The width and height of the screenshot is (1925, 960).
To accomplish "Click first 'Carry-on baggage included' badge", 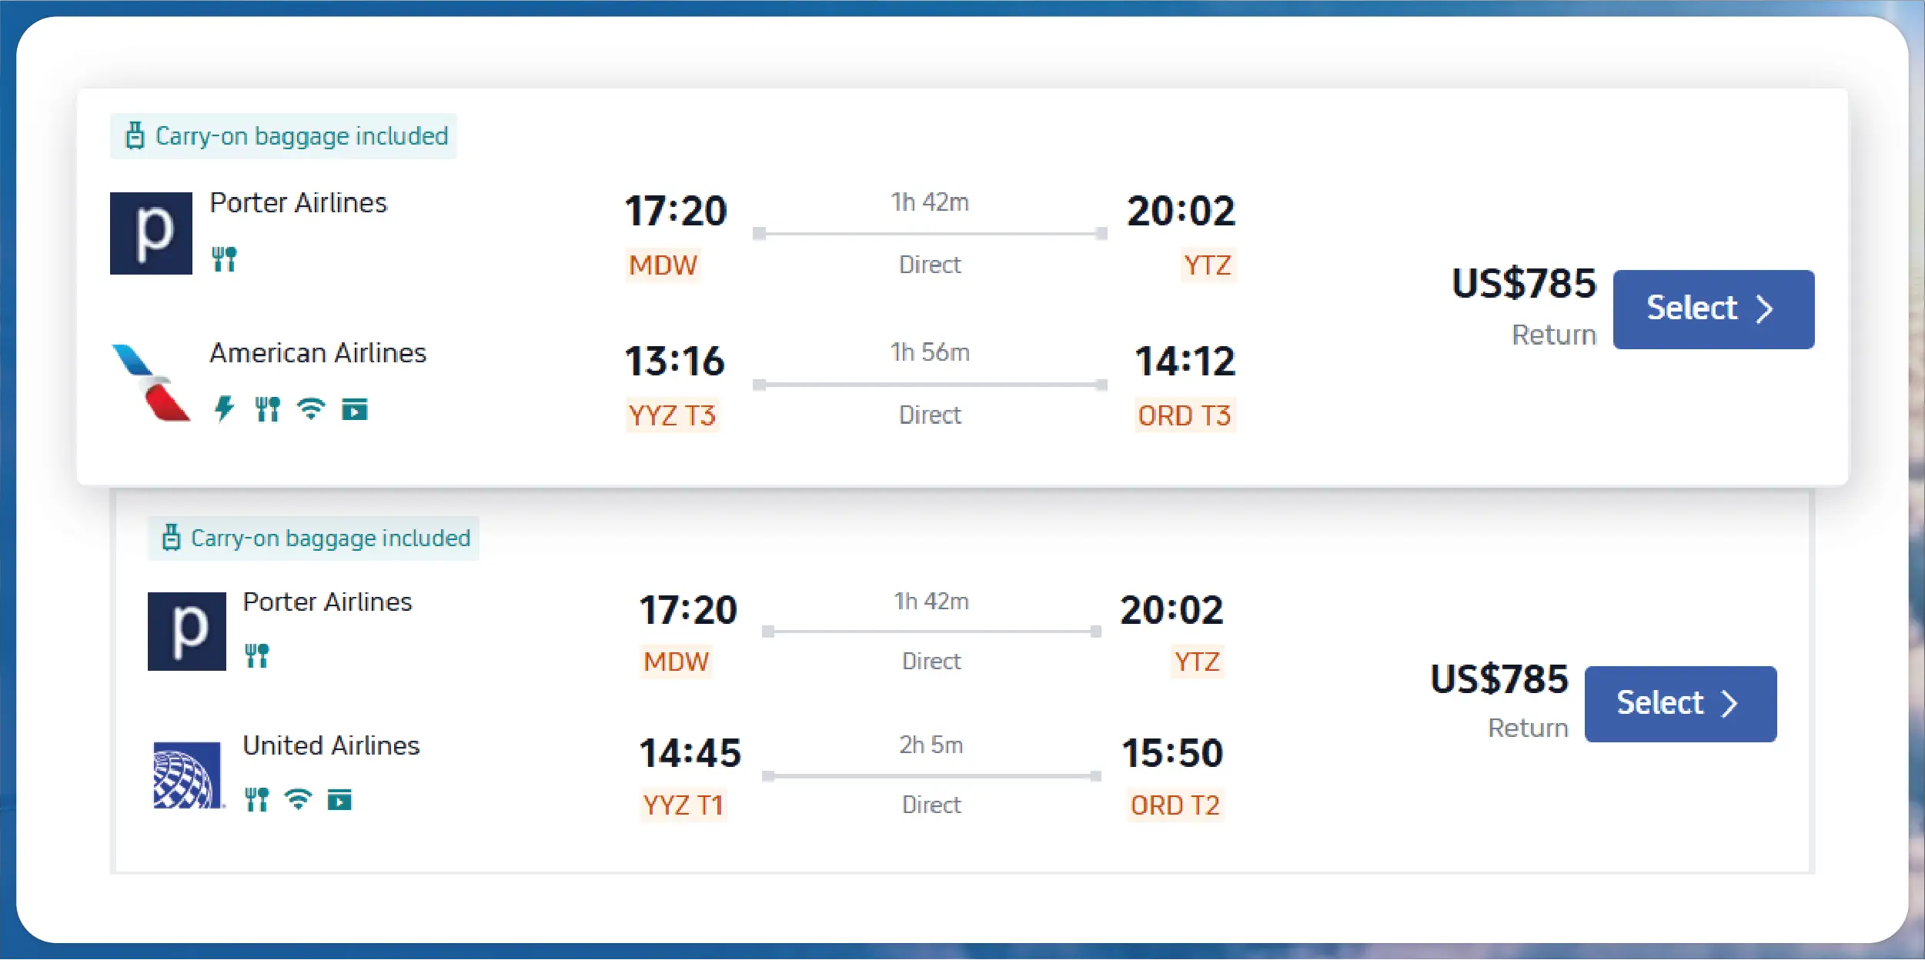I will tap(283, 136).
